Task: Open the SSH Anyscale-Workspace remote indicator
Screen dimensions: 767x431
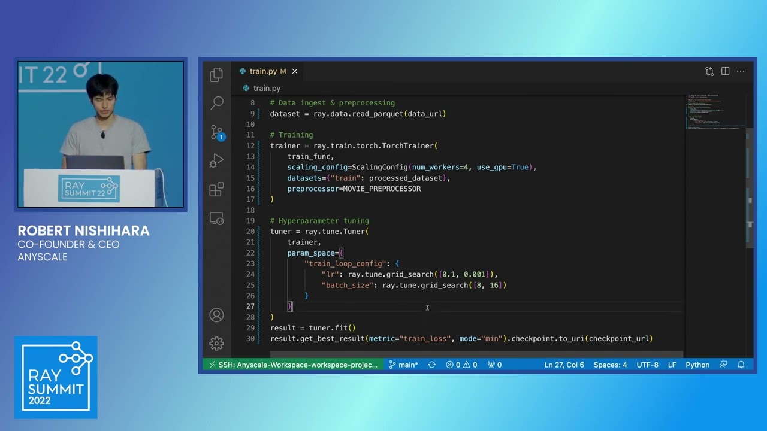Action: (x=293, y=365)
